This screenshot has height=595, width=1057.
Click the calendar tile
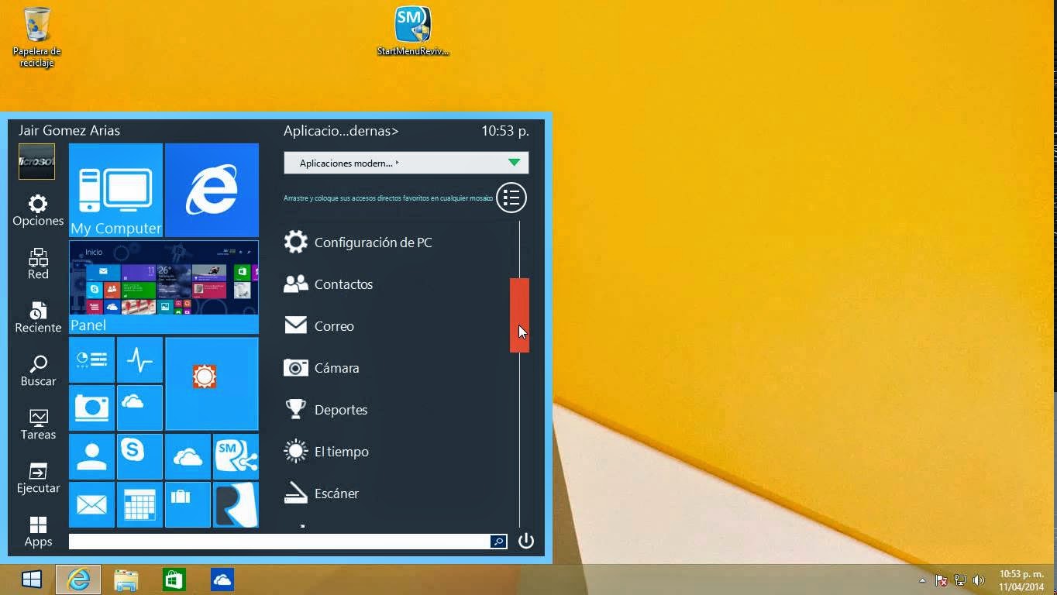point(139,504)
